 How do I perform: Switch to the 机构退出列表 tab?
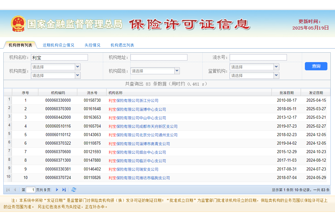[122, 45]
